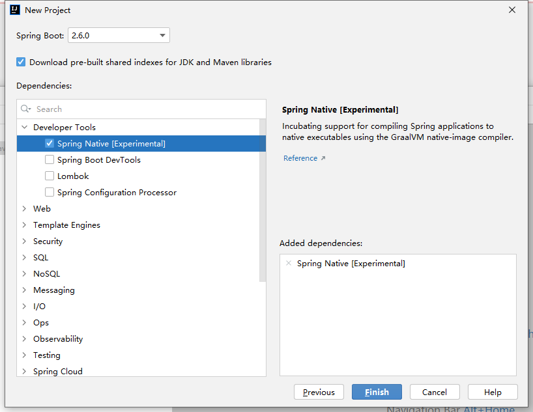Click the Previous button
This screenshot has height=412, width=533.
[319, 392]
